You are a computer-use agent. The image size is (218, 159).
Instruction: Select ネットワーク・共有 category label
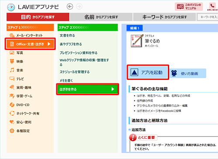pyautogui.click(x=28, y=113)
